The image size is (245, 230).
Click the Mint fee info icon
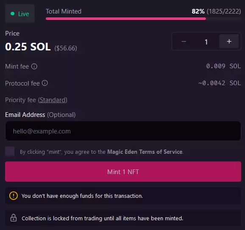[34, 67]
